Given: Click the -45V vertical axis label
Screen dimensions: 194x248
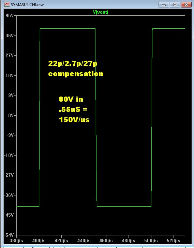Looking at the screenshot, I should 9,215.
